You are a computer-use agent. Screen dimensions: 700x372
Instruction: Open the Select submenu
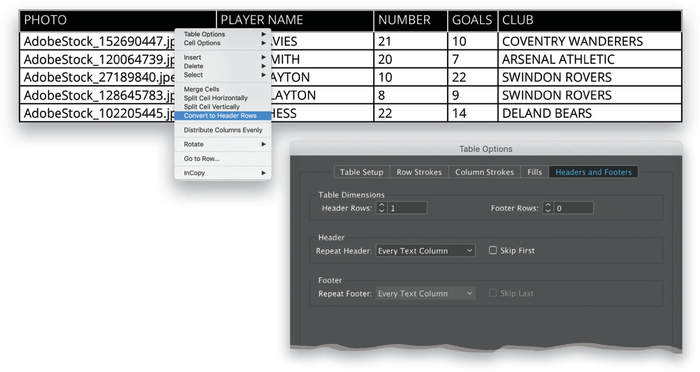(223, 75)
